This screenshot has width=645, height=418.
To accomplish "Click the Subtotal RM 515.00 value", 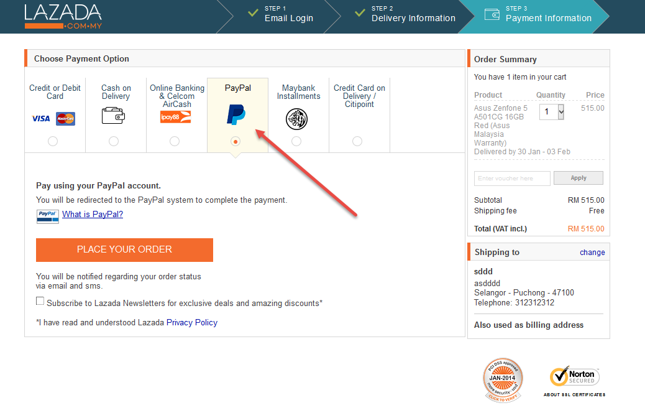I will [586, 200].
